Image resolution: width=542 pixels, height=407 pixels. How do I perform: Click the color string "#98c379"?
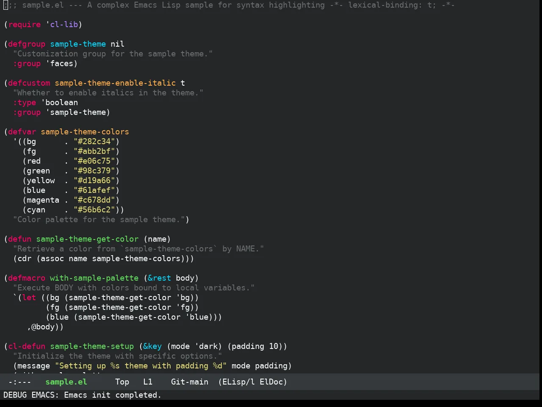click(94, 171)
